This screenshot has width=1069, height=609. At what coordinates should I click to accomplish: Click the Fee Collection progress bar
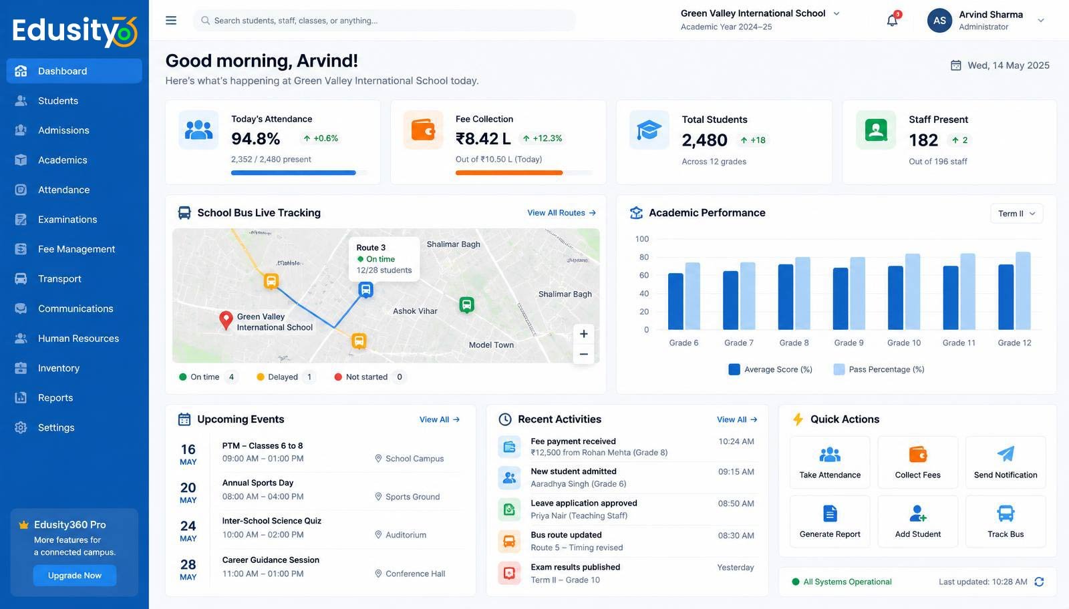click(x=524, y=173)
